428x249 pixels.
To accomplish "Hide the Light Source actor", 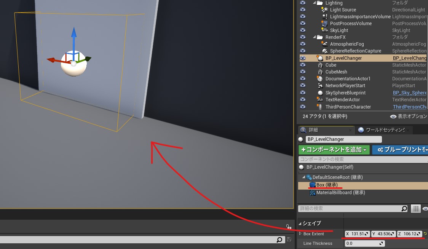I will point(303,10).
